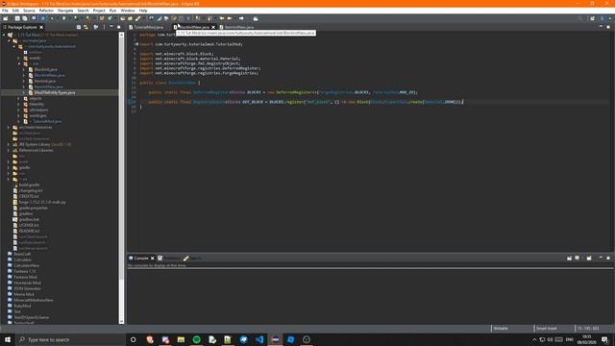Click the Forward navigation arrow in toolbar
The height and width of the screenshot is (346, 615).
coord(241,18)
